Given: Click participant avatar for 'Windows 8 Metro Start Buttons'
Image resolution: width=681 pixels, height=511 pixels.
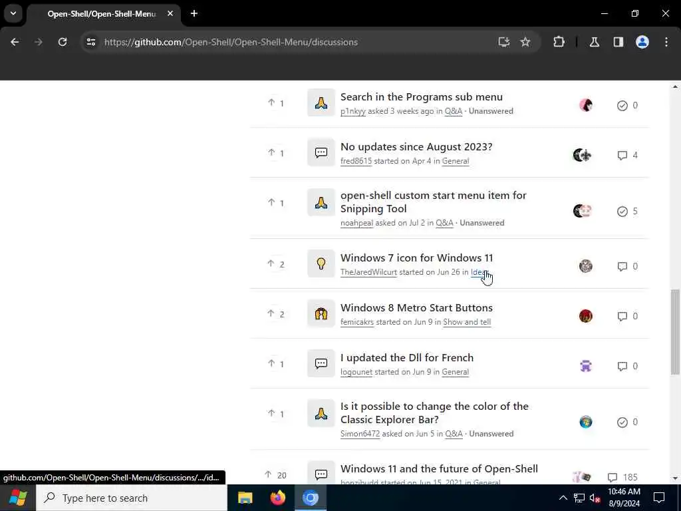Looking at the screenshot, I should 585,316.
